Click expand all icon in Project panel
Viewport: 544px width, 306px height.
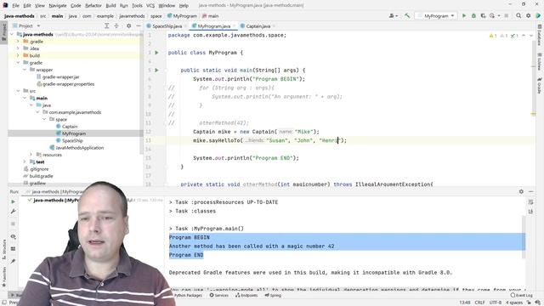coord(107,25)
